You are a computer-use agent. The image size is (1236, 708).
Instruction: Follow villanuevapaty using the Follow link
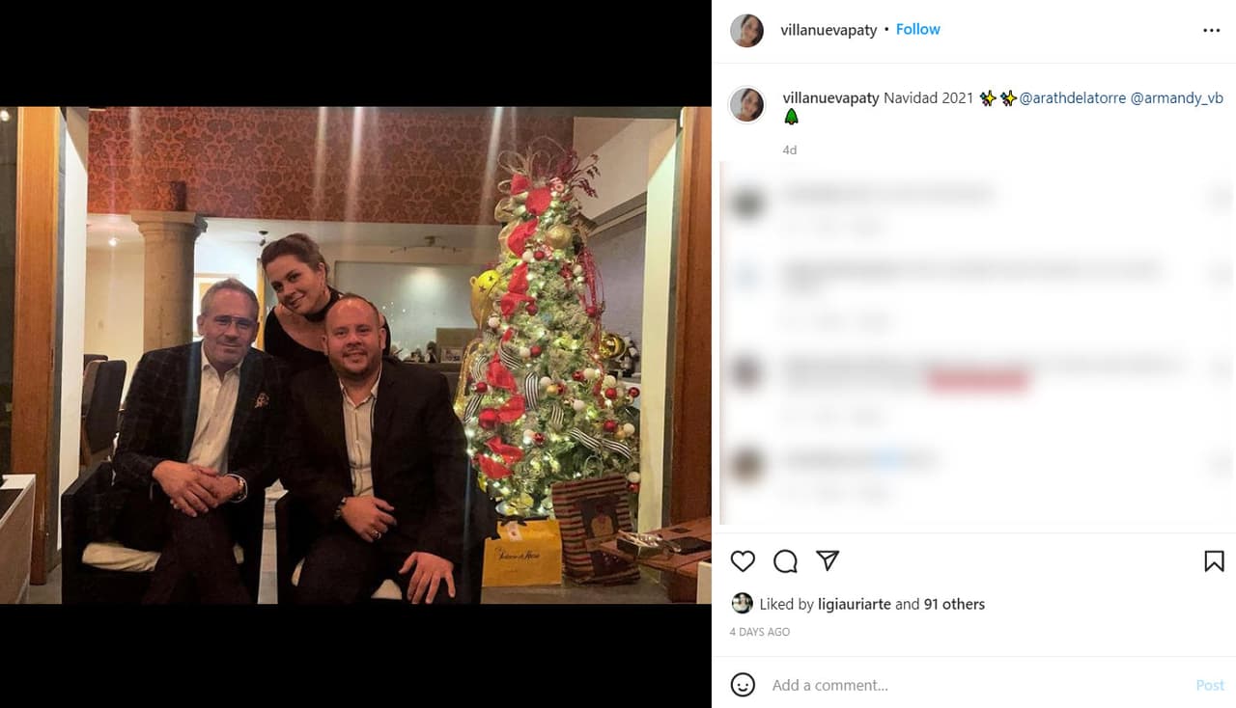pyautogui.click(x=917, y=29)
